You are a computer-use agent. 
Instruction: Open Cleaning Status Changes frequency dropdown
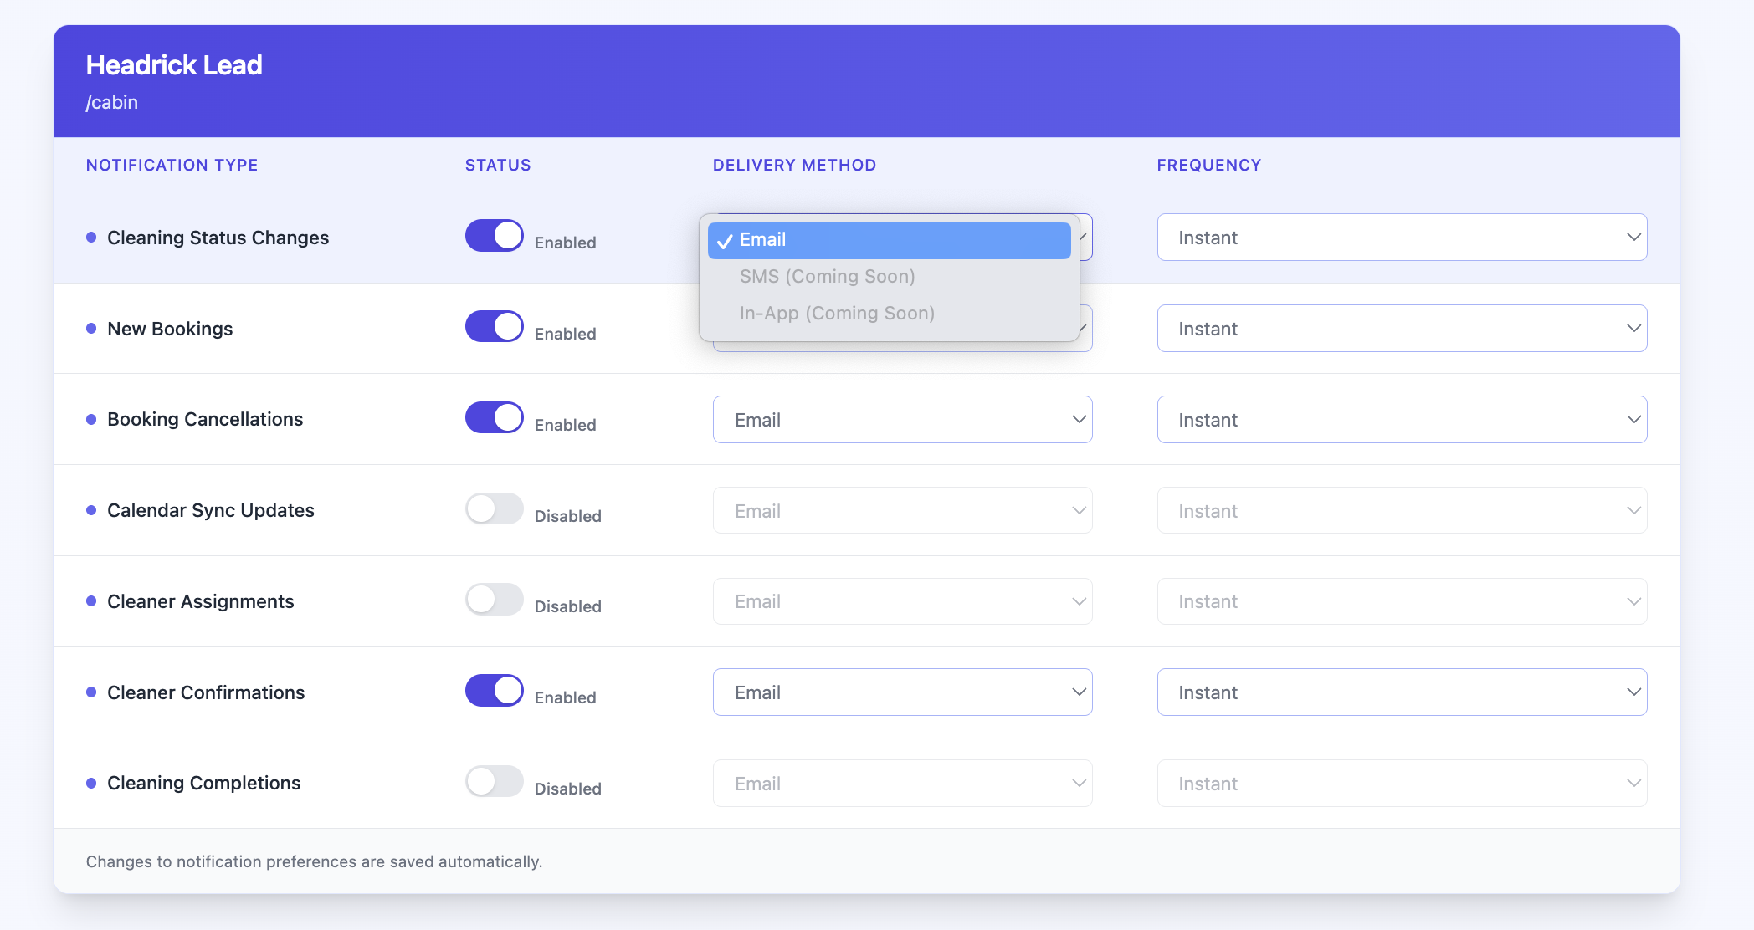coord(1402,238)
